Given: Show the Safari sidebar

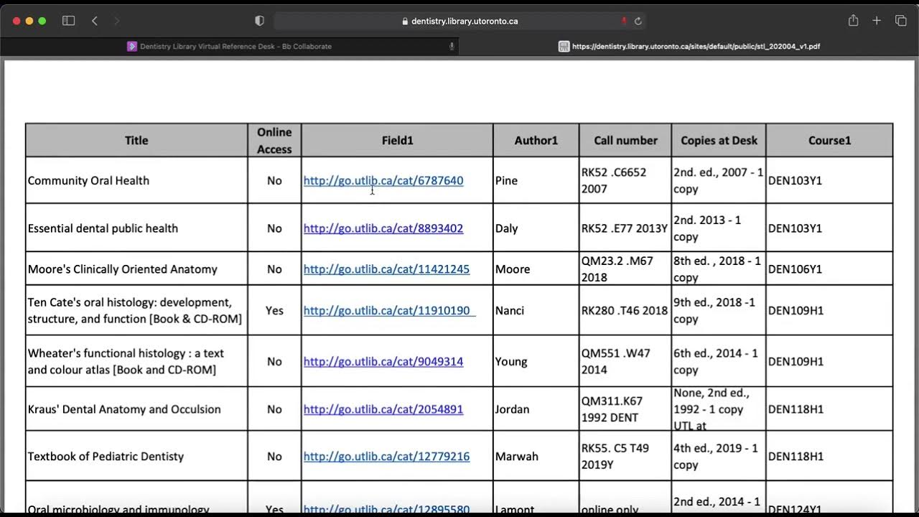Looking at the screenshot, I should click(x=69, y=21).
